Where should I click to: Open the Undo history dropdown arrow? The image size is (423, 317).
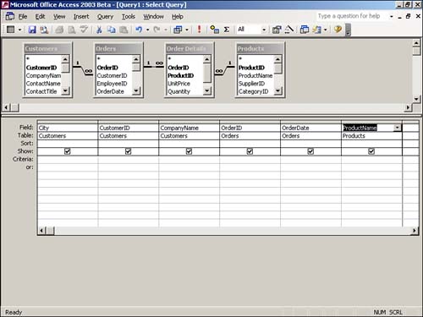pos(147,30)
